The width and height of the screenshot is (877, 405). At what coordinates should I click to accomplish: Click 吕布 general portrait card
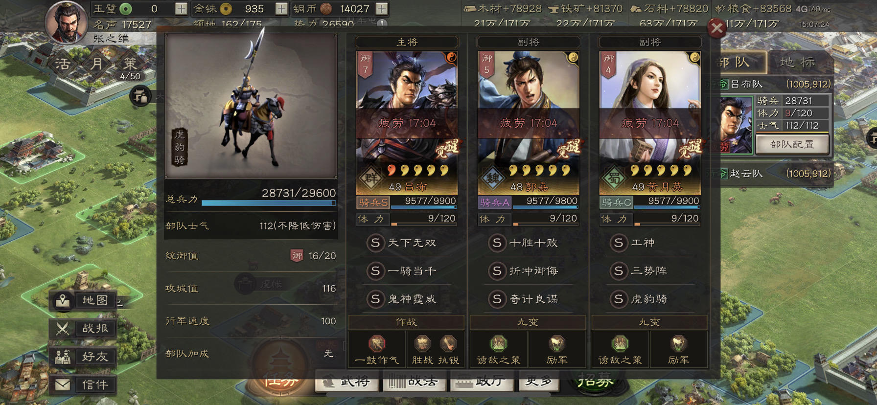(x=407, y=123)
